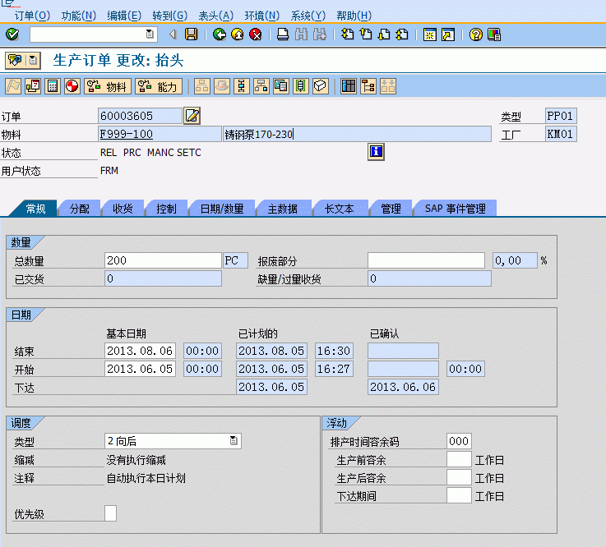This screenshot has height=547, width=606.
Task: Collapse command field with small triangle arrow
Action: click(173, 34)
